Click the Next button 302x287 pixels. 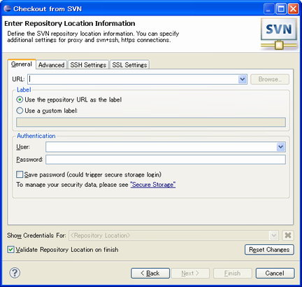pos(190,273)
